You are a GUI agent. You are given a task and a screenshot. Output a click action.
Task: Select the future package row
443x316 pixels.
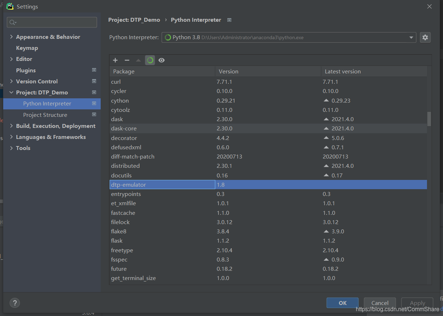[x=268, y=269]
